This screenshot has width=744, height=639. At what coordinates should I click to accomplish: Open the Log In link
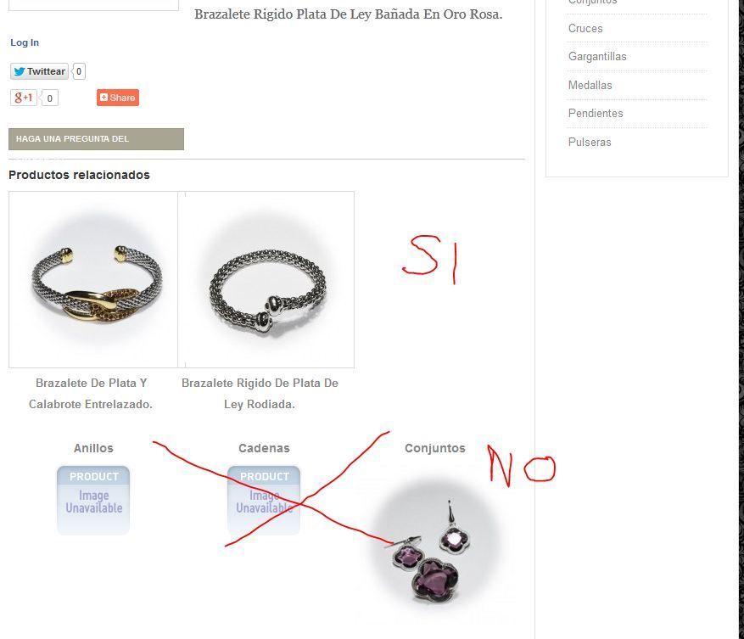pos(25,42)
